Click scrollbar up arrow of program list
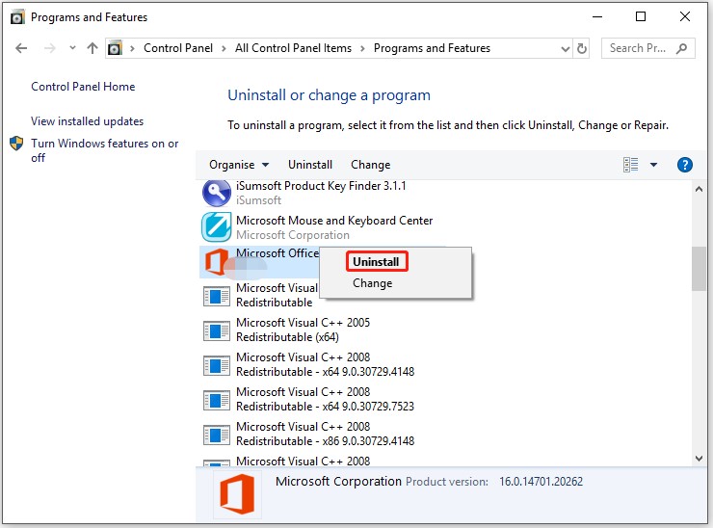 pos(699,189)
